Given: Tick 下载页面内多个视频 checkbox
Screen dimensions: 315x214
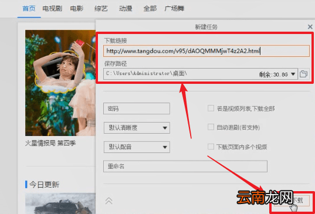Looking at the screenshot, I should [x=211, y=147].
